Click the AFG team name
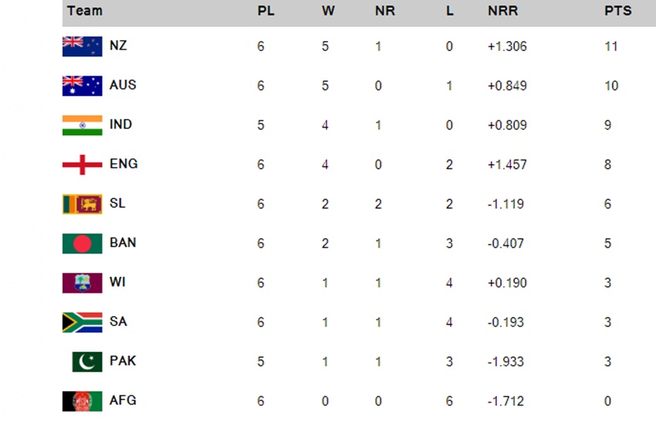 123,400
